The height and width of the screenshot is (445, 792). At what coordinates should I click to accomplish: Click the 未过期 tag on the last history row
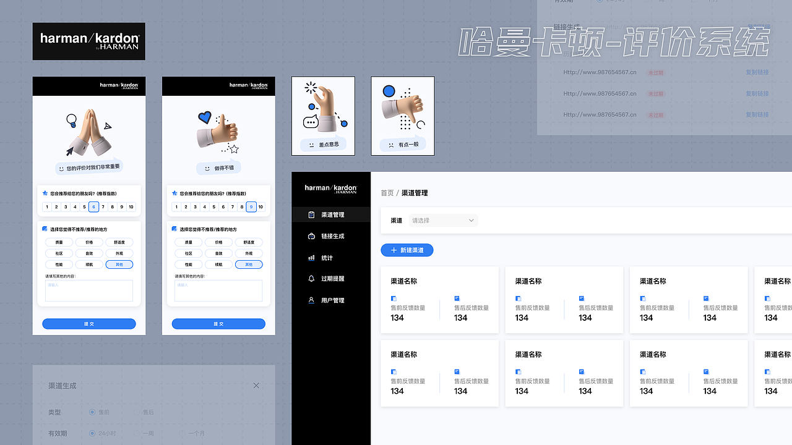click(x=656, y=115)
